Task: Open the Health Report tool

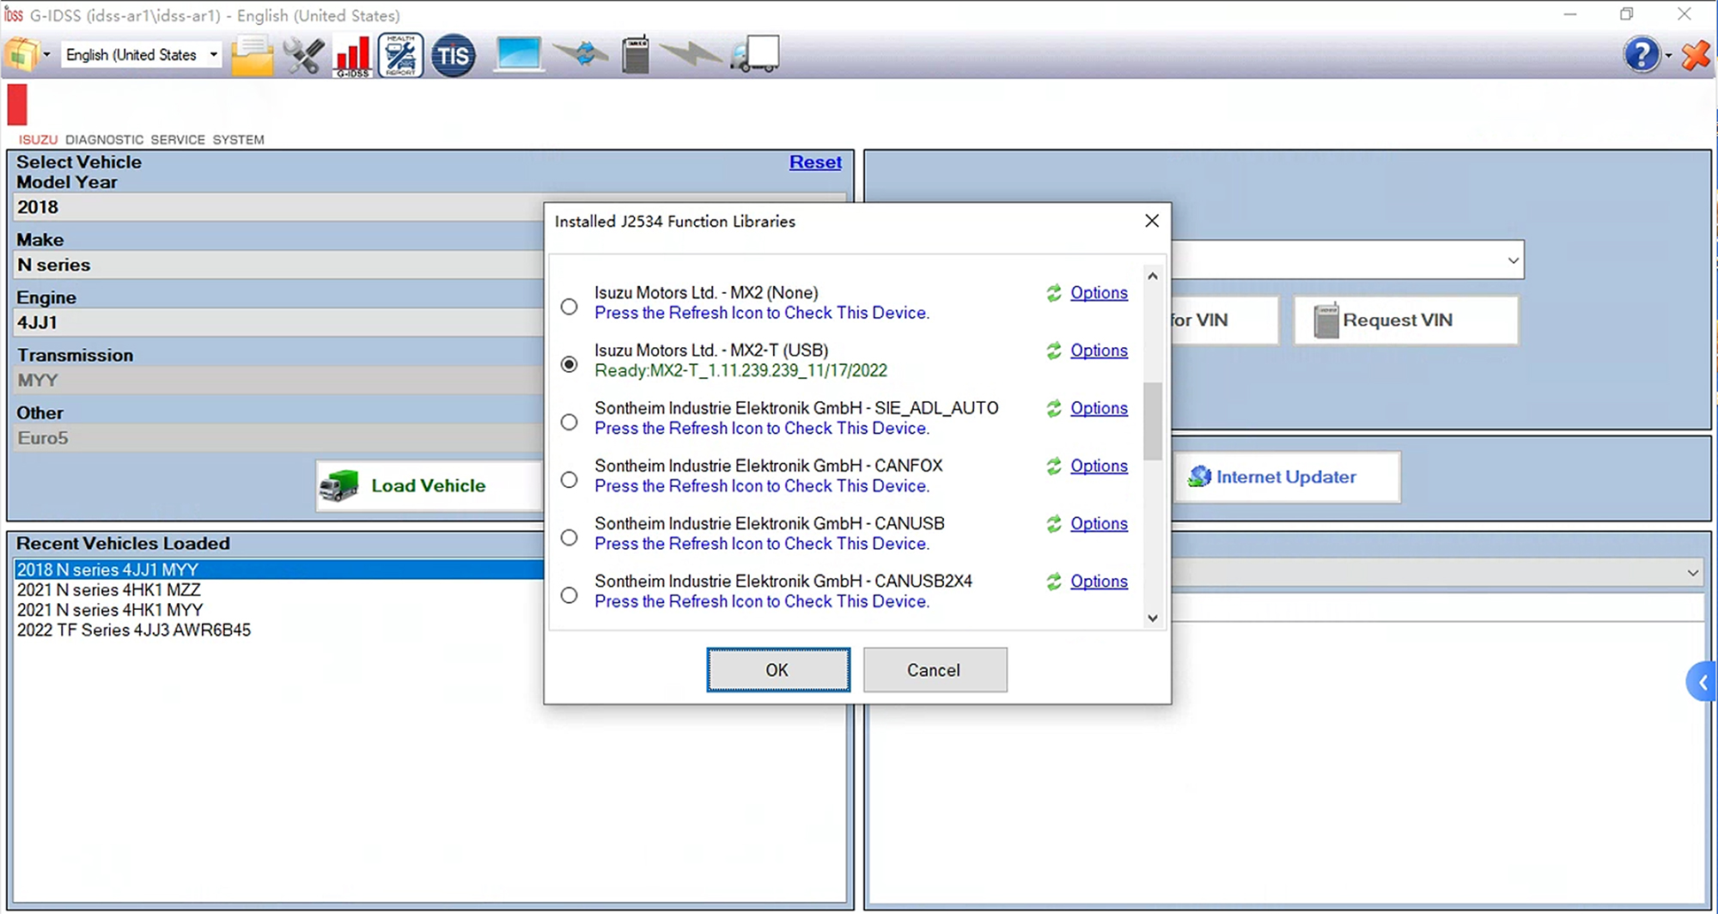Action: (400, 56)
